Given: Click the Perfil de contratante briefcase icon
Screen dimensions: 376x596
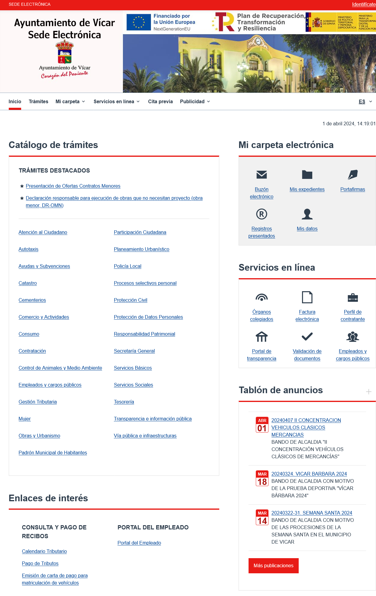Looking at the screenshot, I should pos(353,298).
